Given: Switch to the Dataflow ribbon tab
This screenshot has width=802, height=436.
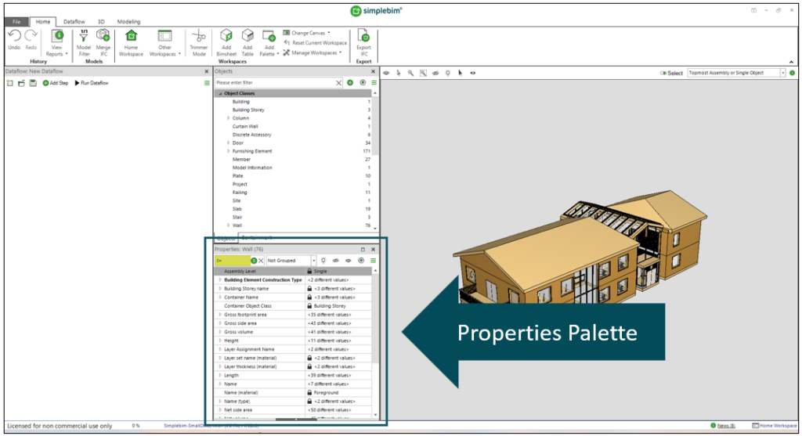Looking at the screenshot, I should tap(74, 21).
